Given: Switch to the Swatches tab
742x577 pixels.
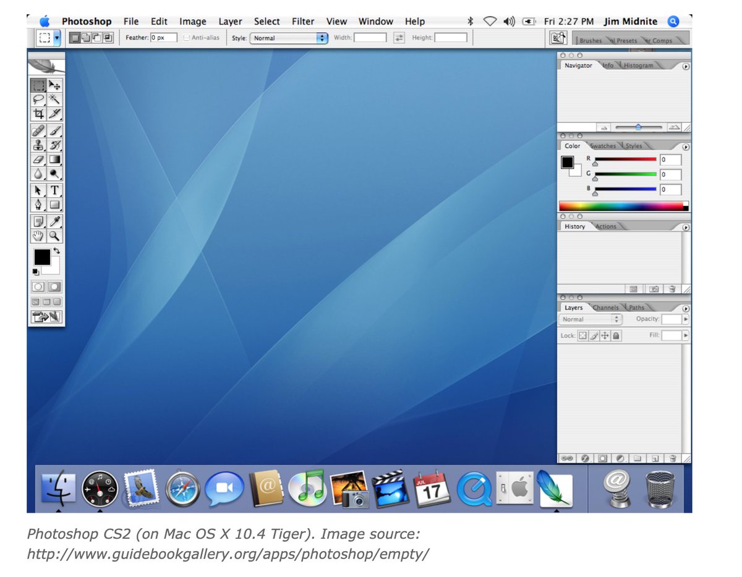Looking at the screenshot, I should (x=603, y=146).
